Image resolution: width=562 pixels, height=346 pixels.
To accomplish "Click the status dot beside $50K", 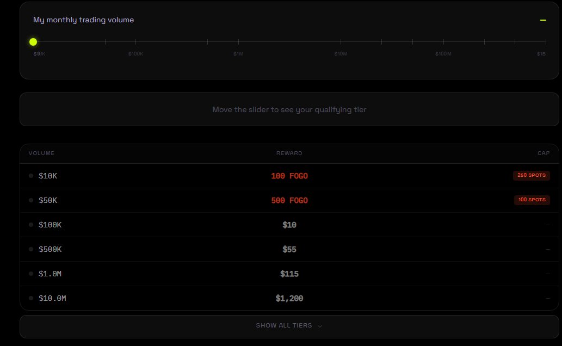I will [31, 200].
